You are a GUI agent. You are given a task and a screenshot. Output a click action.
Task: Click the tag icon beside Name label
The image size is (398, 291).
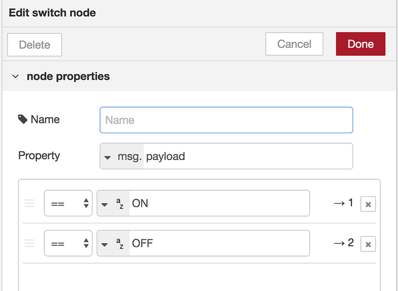click(x=23, y=119)
